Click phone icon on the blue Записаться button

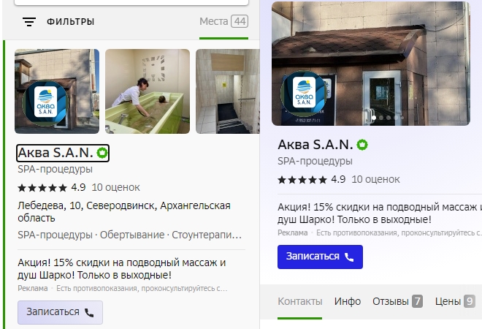tap(349, 257)
